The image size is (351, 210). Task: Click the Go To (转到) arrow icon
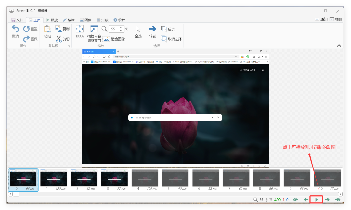[x=152, y=29]
